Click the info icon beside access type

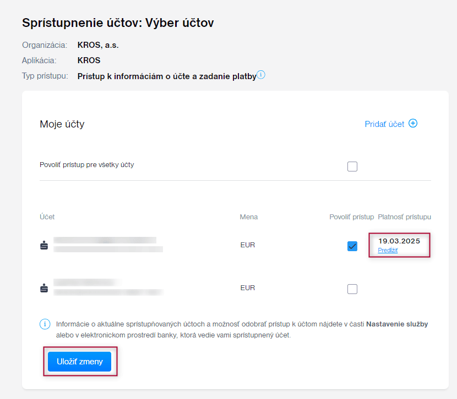click(261, 75)
